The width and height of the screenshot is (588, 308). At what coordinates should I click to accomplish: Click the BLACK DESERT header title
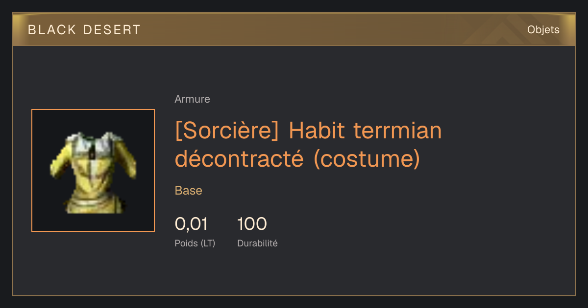84,30
